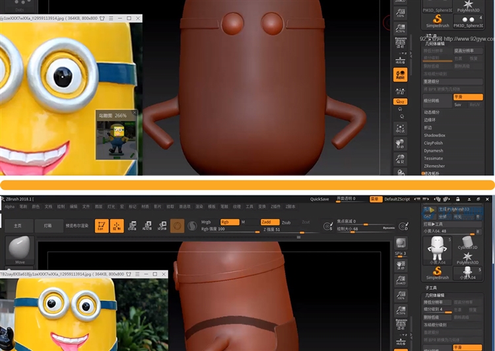Click the brown sphere Gizmo icon in toolbar
The width and height of the screenshot is (495, 351).
coord(177,226)
